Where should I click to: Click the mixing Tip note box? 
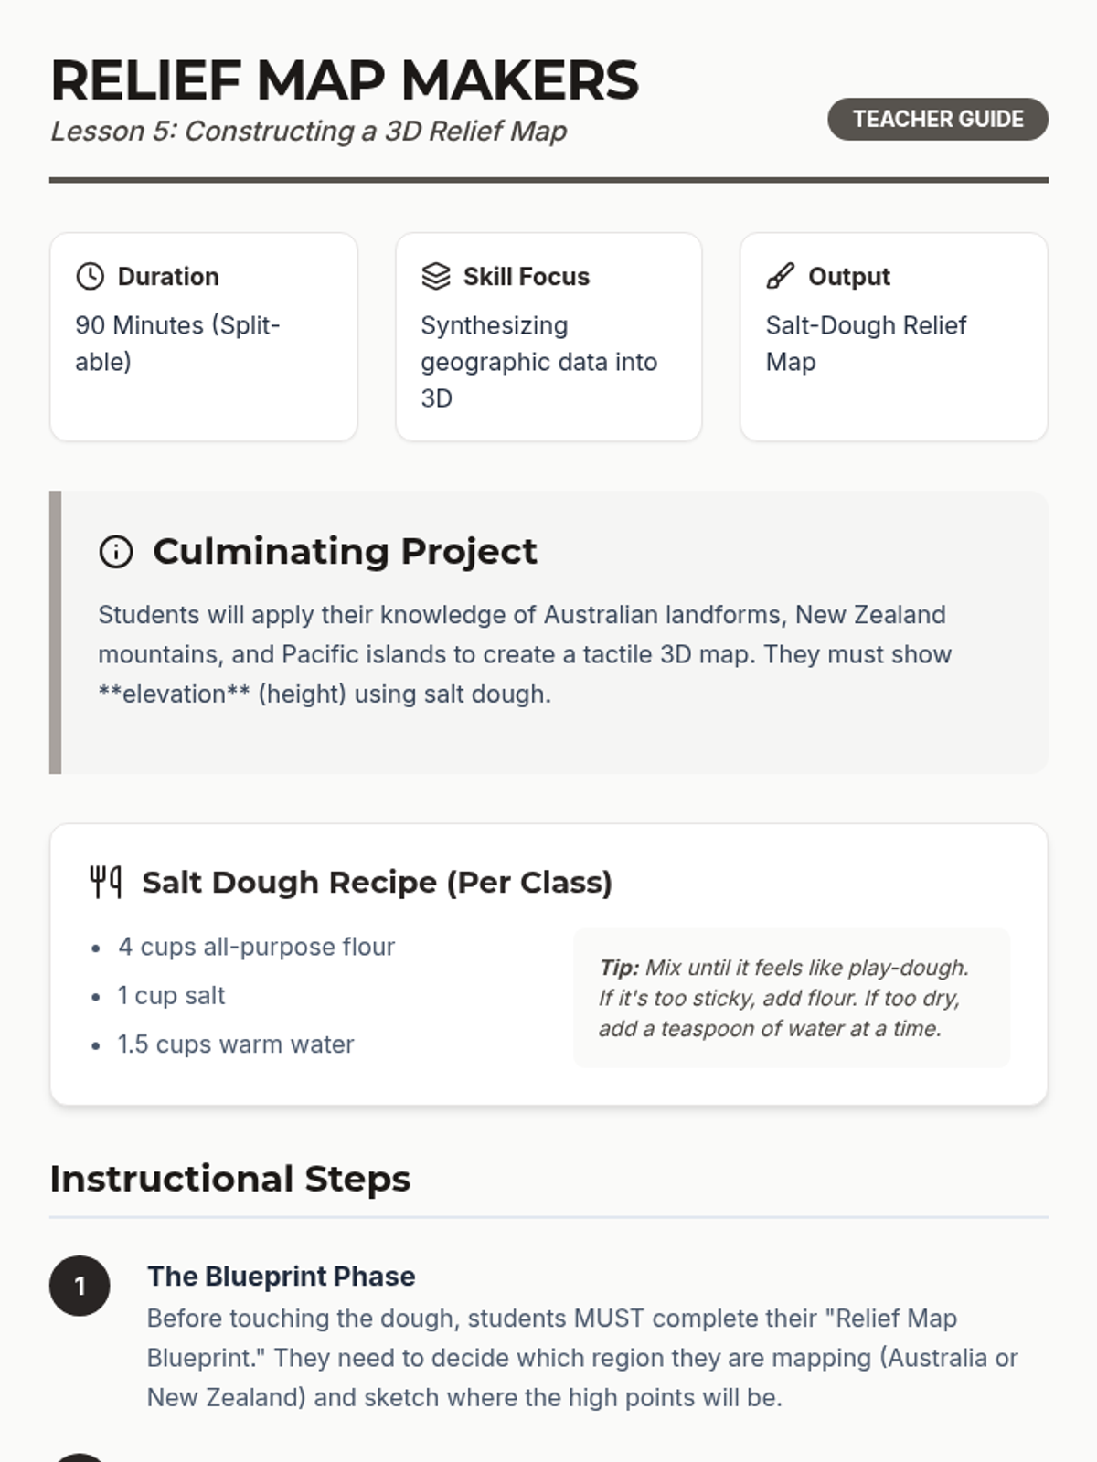pos(791,998)
